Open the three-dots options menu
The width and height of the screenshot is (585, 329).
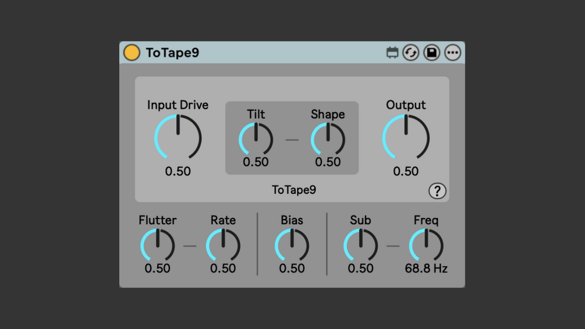click(x=452, y=52)
